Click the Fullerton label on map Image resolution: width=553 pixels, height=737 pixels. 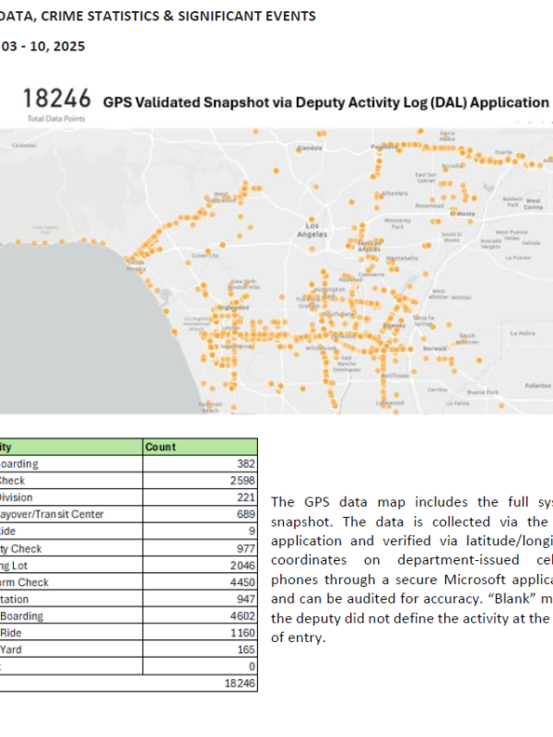(x=536, y=384)
